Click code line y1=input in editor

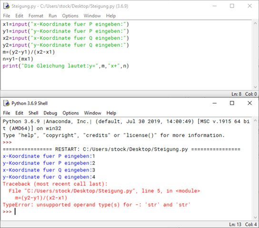point(66,31)
